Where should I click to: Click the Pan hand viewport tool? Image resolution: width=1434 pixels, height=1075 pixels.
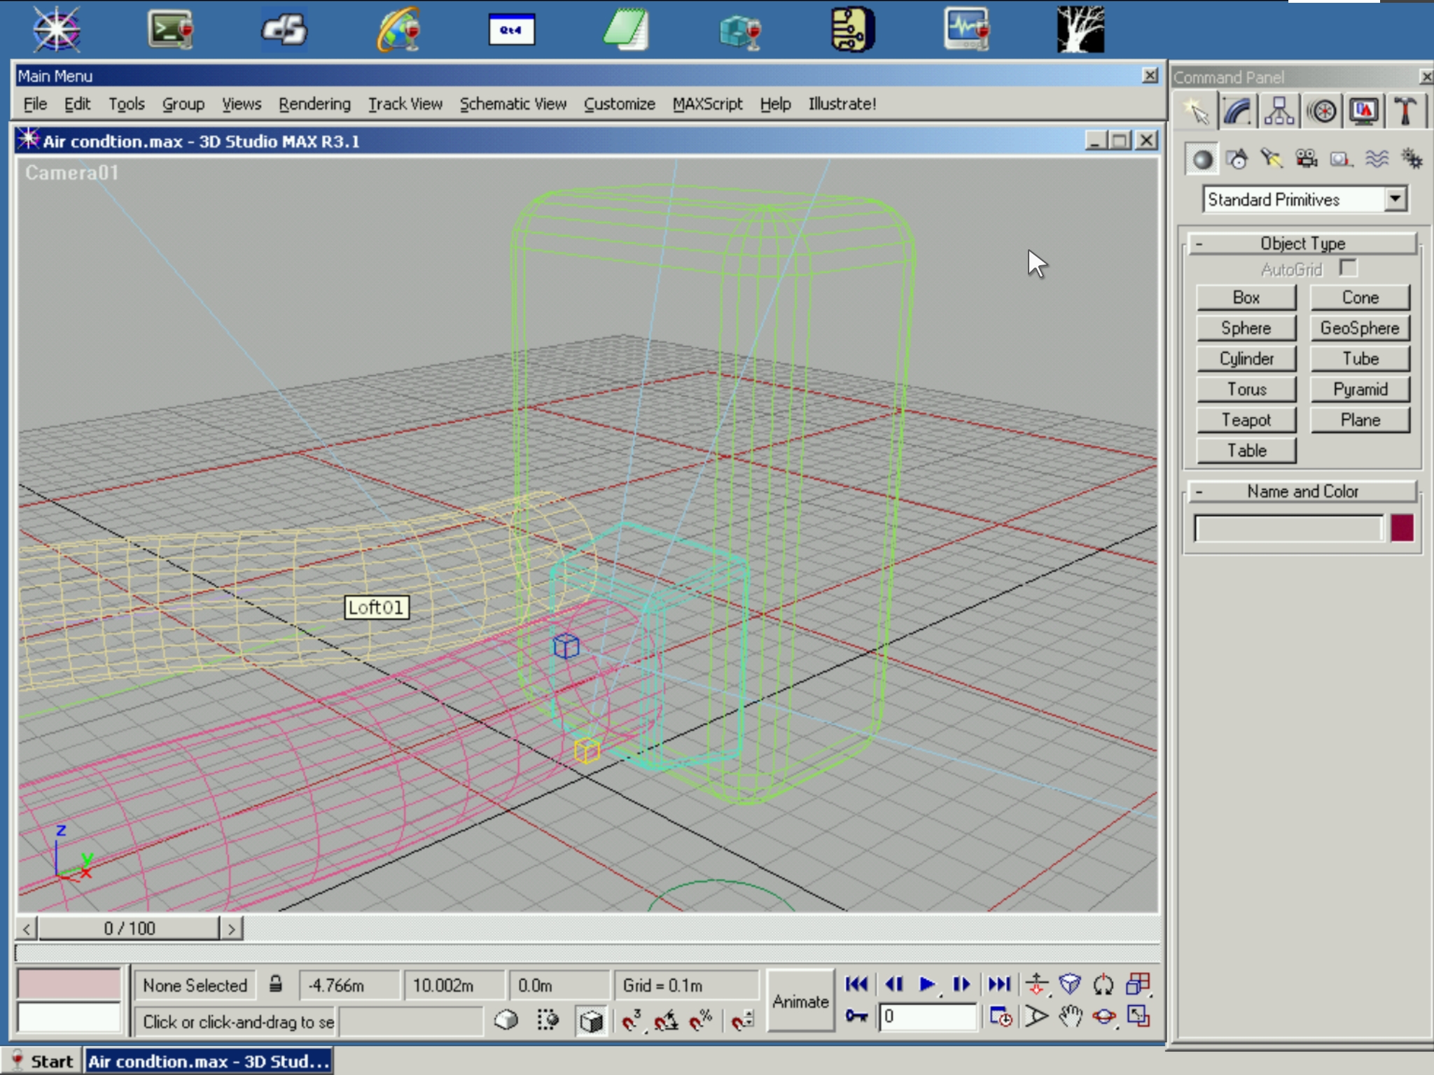tap(1070, 1016)
